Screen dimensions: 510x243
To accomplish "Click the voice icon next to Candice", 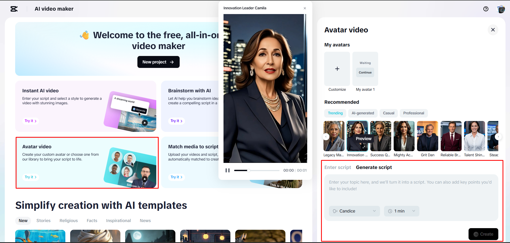I will coord(335,211).
